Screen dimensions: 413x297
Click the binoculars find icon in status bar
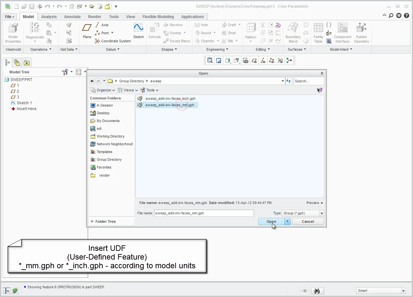click(317, 291)
